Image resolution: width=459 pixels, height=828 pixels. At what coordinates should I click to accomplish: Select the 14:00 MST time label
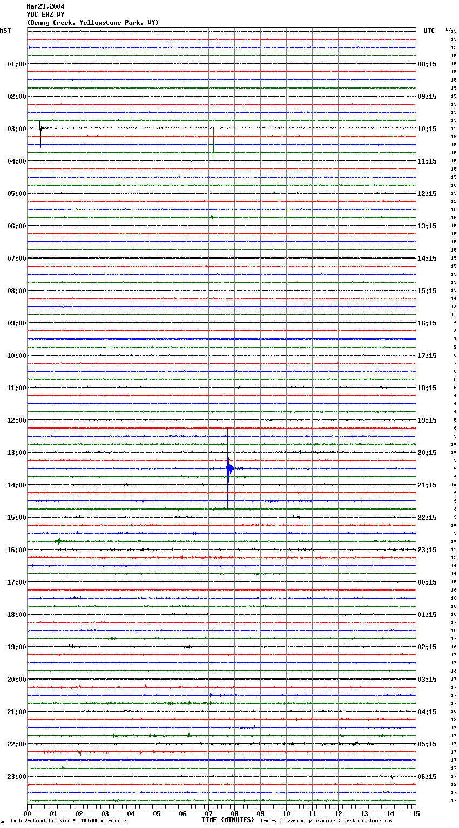[17, 485]
